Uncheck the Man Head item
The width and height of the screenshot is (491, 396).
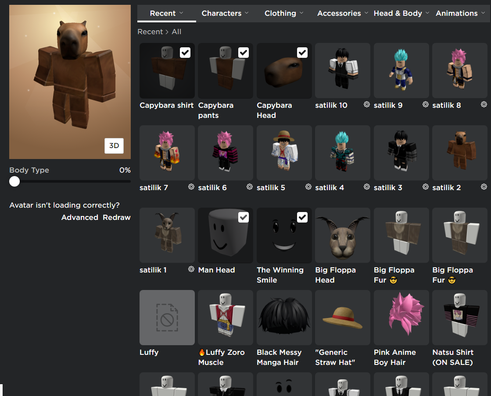click(244, 217)
